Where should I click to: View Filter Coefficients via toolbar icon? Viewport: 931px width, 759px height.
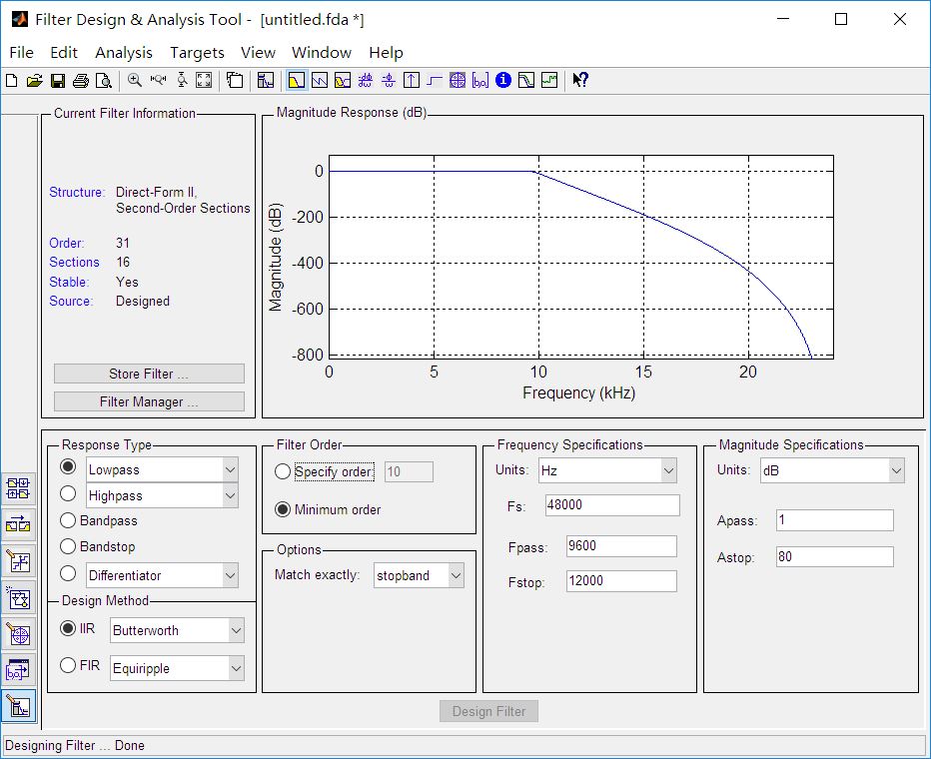point(480,80)
